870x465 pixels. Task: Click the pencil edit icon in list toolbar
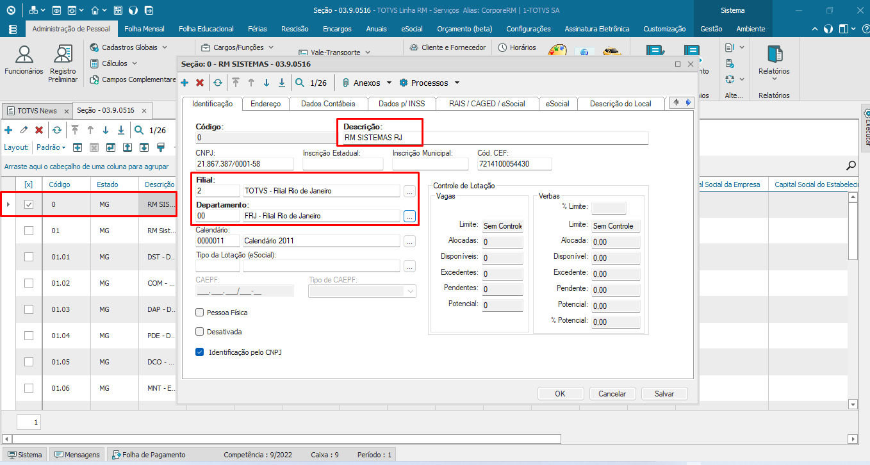pyautogui.click(x=24, y=130)
